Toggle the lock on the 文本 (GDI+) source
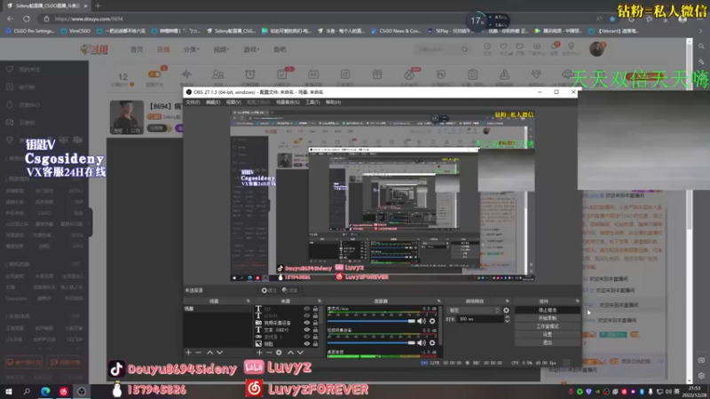This screenshot has width=710, height=399. 316,330
